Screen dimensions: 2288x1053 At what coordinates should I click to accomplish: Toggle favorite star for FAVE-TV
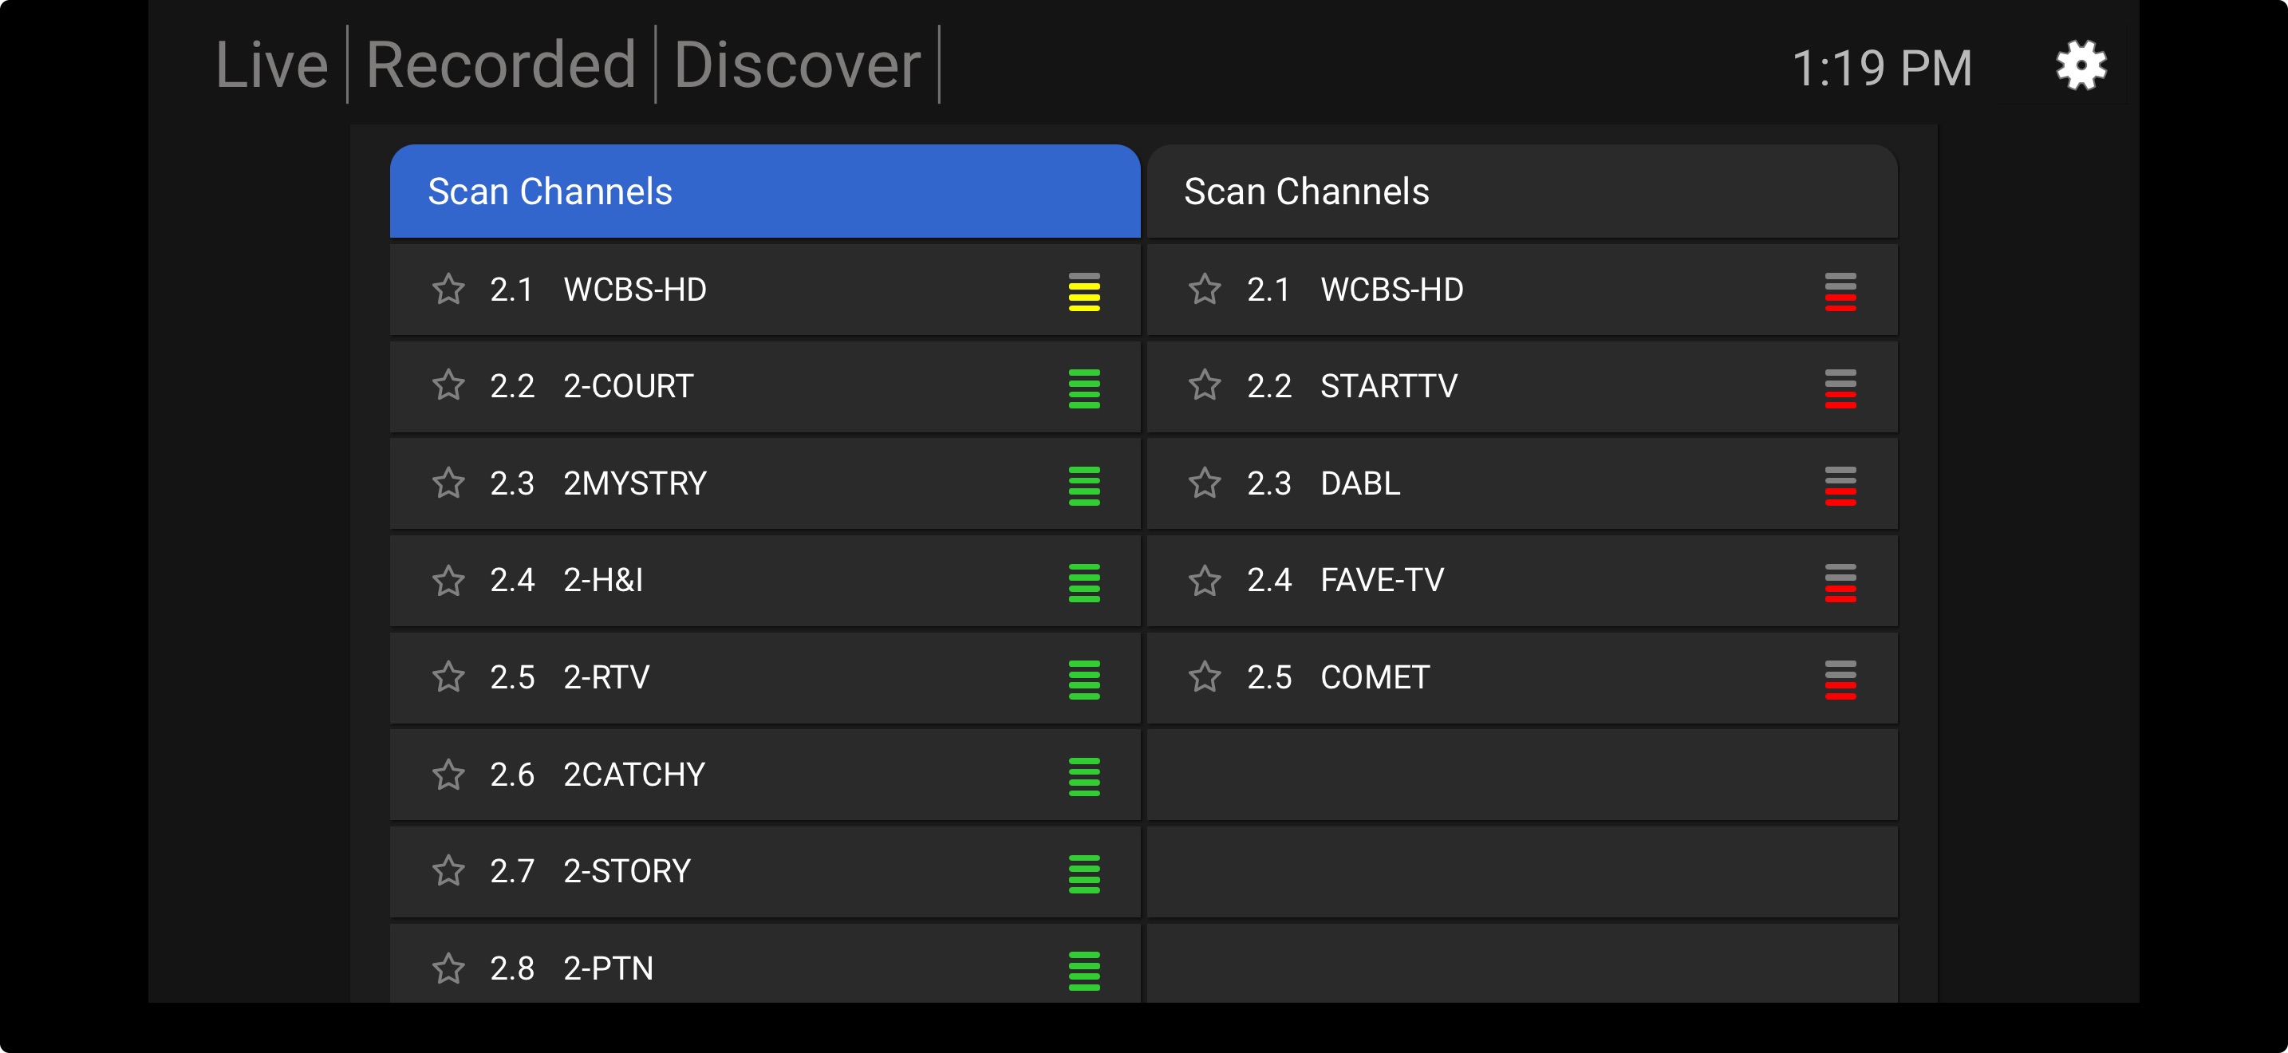pos(1205,580)
